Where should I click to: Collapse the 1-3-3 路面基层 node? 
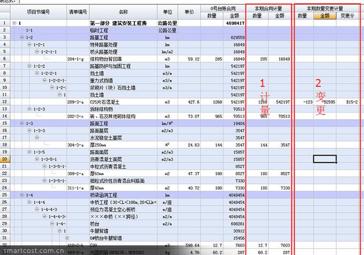(x=29, y=131)
